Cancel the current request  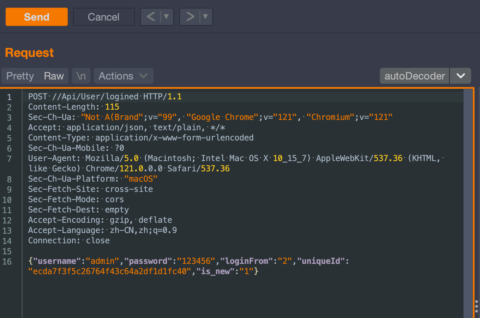point(104,17)
